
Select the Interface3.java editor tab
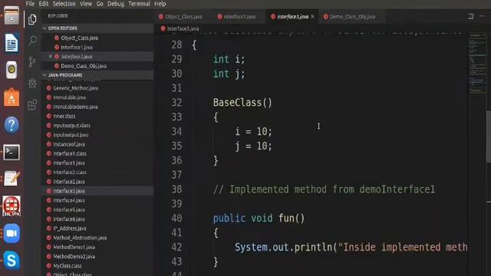coord(292,17)
